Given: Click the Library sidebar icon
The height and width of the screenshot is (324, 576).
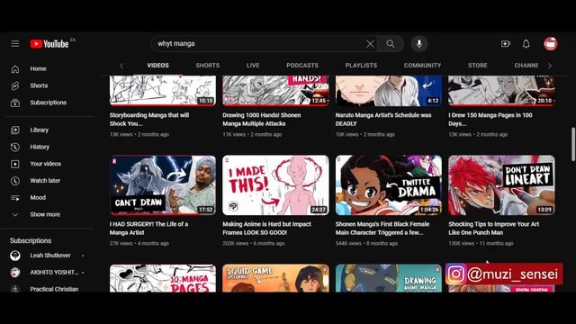Looking at the screenshot, I should (15, 130).
